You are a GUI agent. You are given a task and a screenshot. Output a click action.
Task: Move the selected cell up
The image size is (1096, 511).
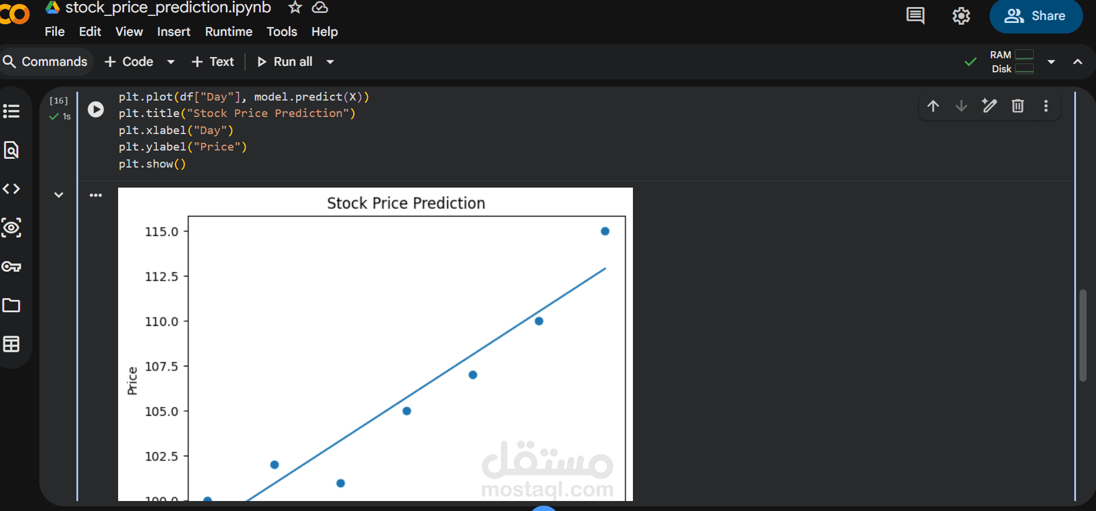pos(933,106)
